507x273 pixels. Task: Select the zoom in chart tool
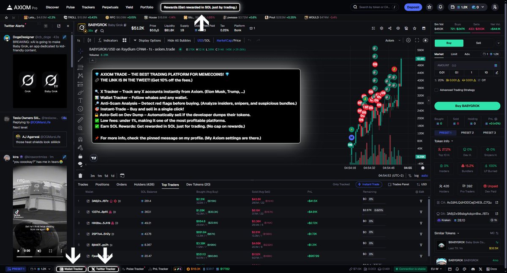80,128
